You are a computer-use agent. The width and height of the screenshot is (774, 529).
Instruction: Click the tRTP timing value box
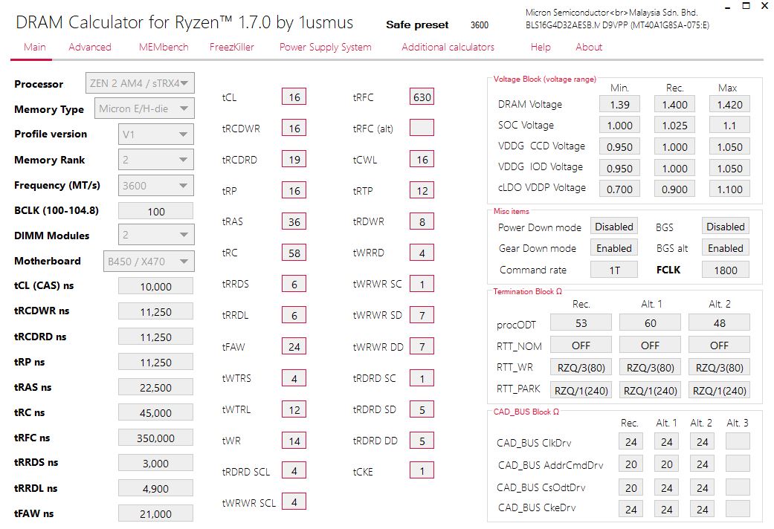422,190
